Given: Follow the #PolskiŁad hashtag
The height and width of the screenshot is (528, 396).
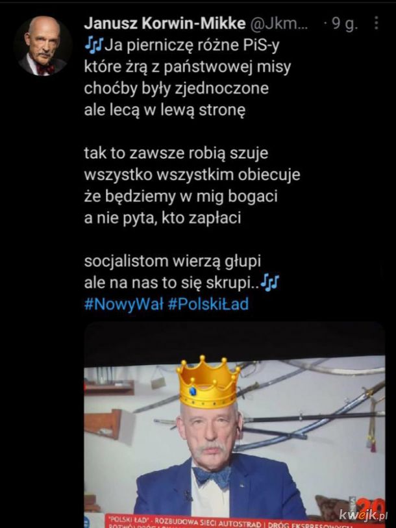Looking at the screenshot, I should [208, 304].
